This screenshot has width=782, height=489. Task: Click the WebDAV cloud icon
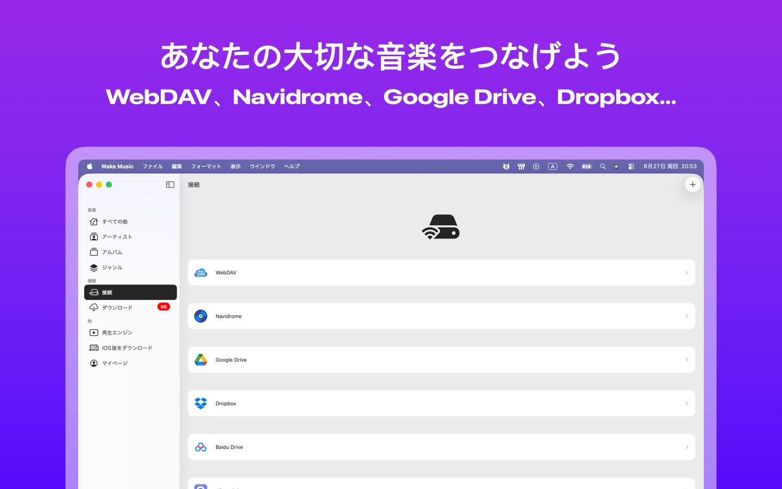point(201,273)
